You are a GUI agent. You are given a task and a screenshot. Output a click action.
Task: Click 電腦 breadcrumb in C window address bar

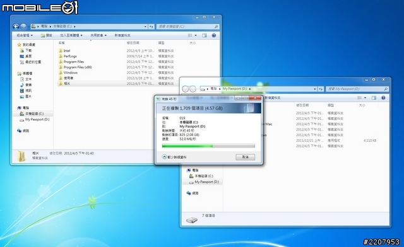[x=44, y=26]
